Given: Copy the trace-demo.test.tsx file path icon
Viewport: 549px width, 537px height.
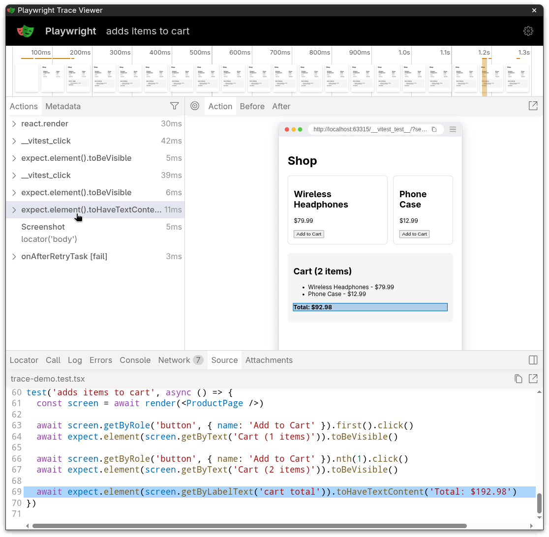Looking at the screenshot, I should 518,379.
